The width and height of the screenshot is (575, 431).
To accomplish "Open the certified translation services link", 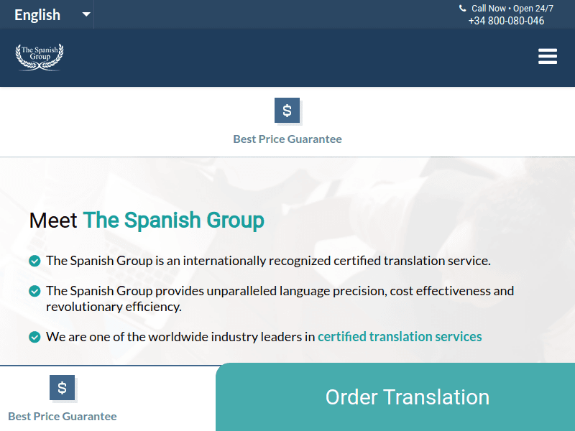I will click(x=400, y=336).
